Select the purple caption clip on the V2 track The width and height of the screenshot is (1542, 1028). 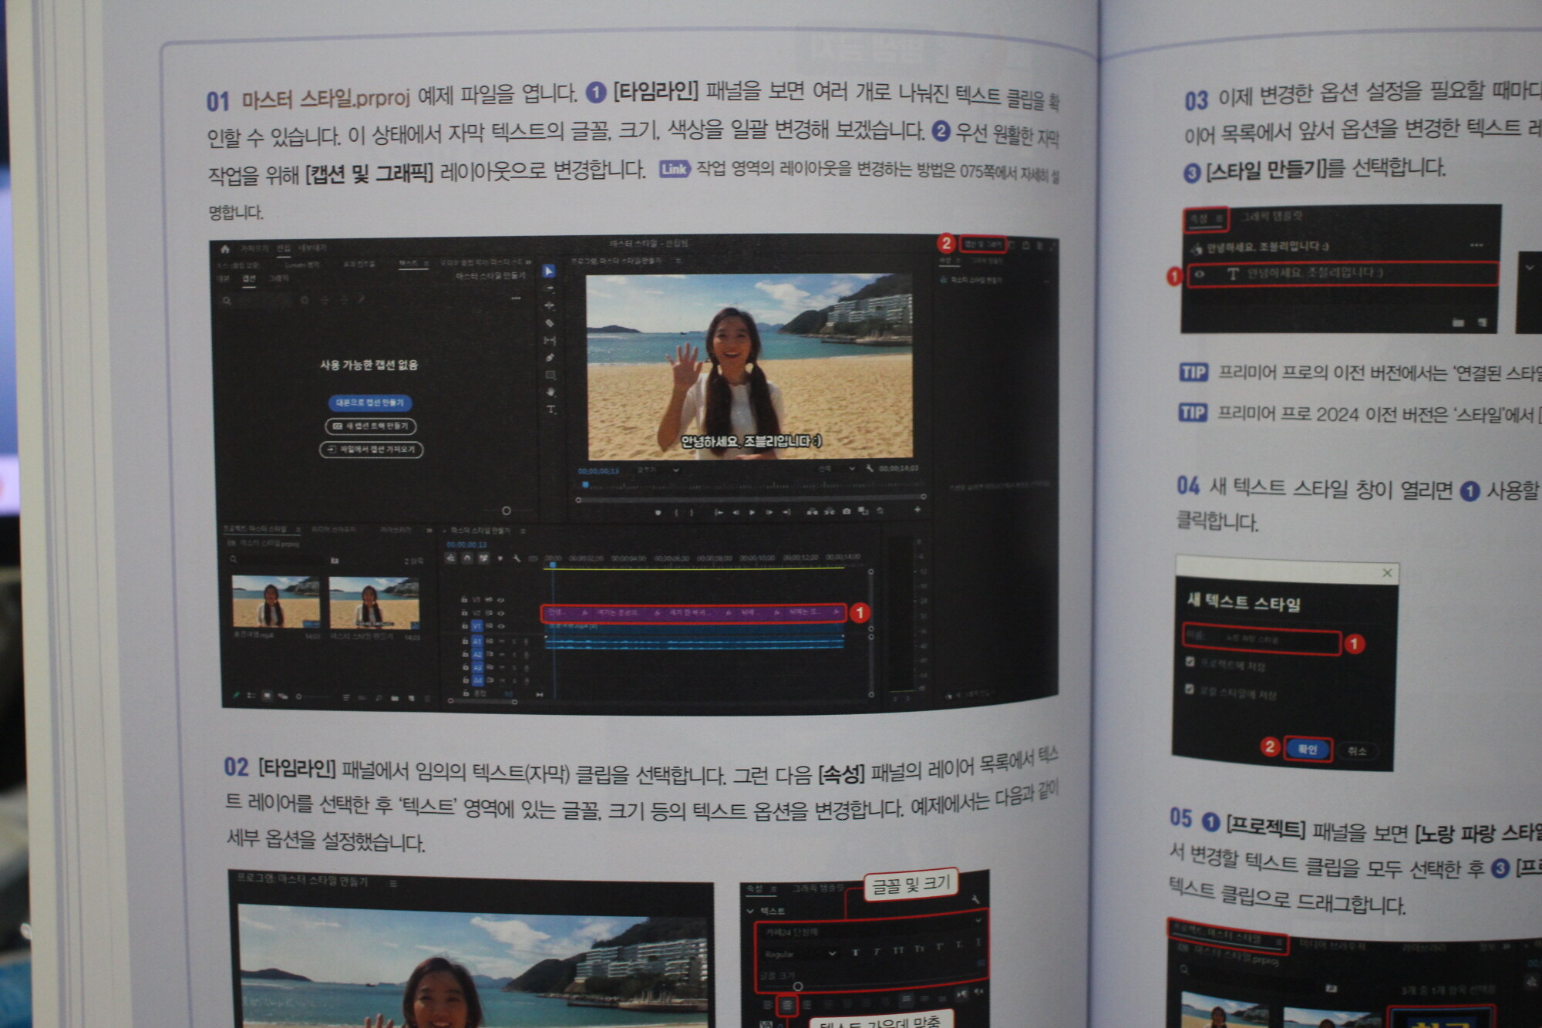click(x=693, y=613)
